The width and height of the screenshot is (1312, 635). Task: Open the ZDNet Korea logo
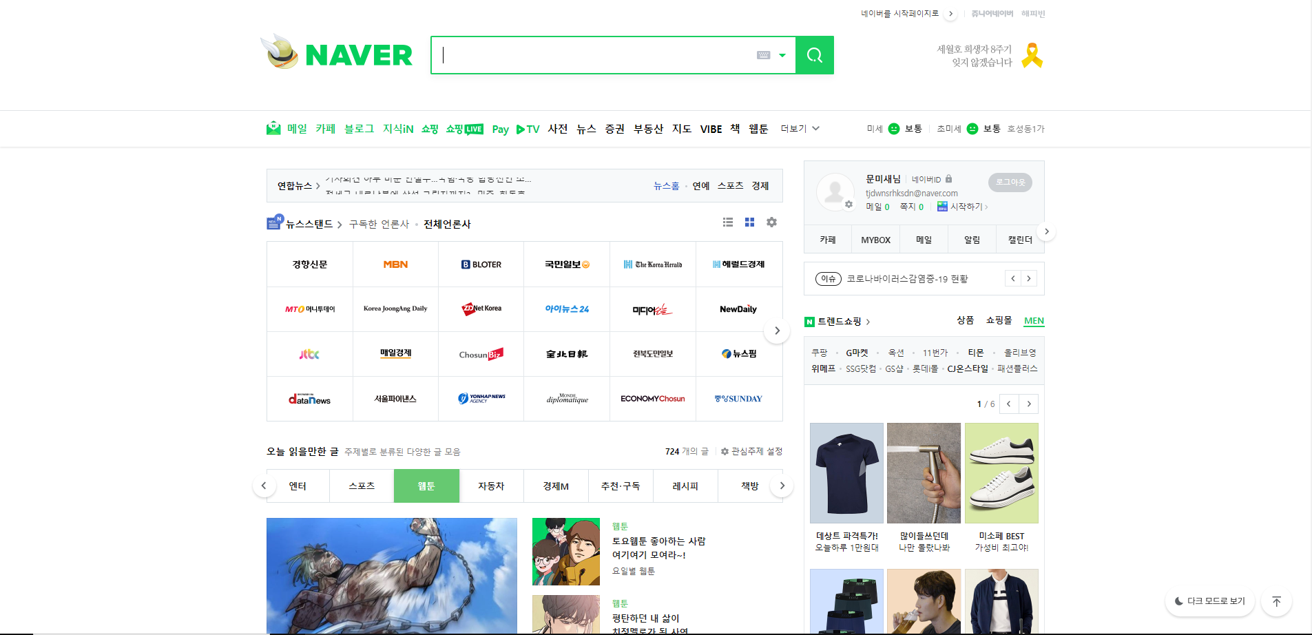pos(481,309)
